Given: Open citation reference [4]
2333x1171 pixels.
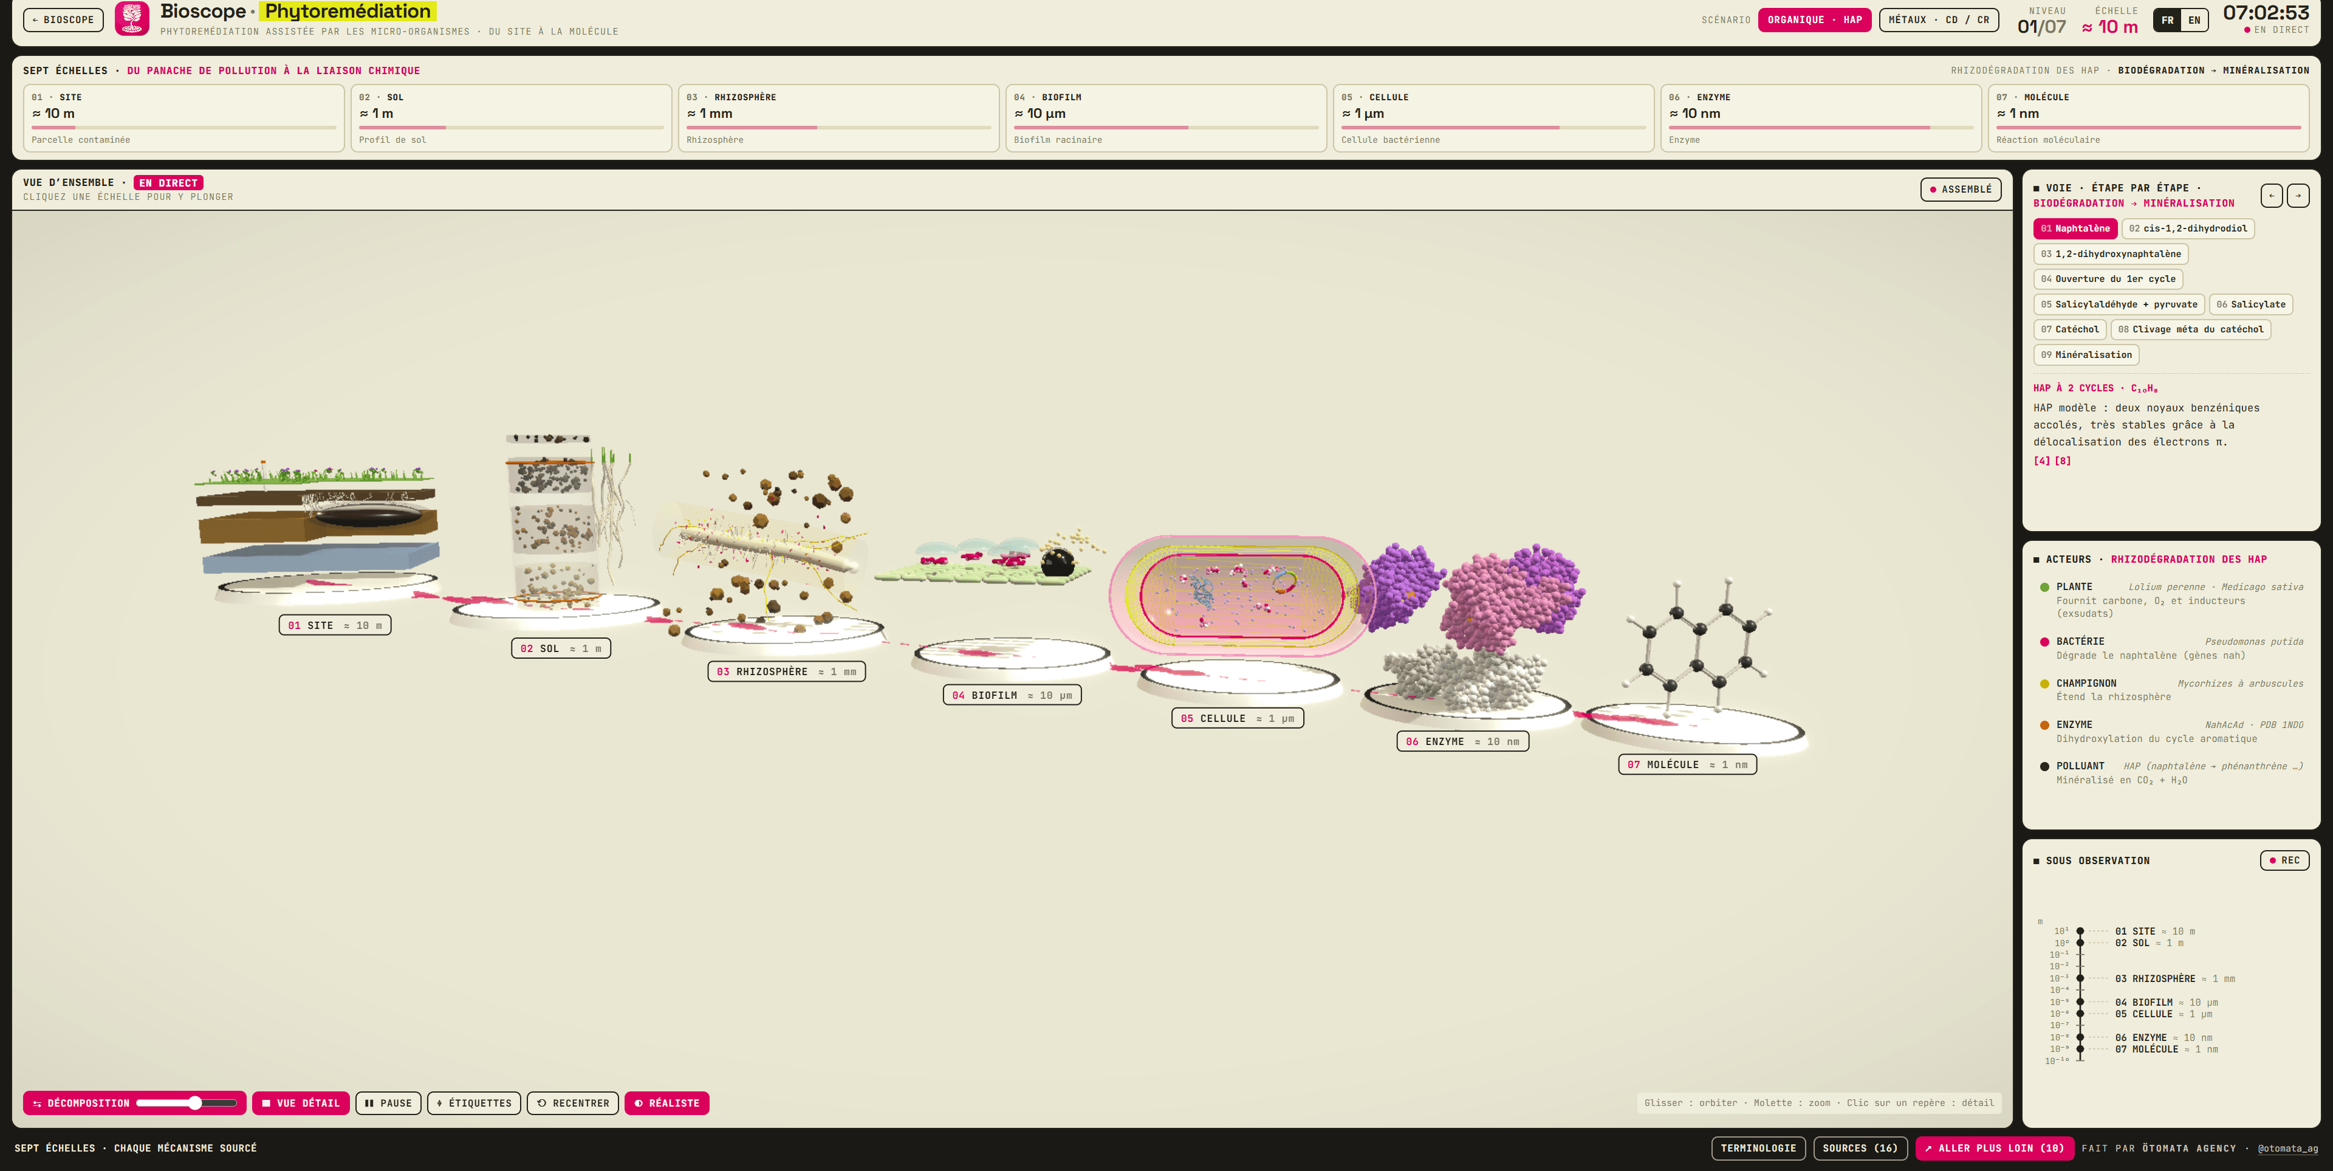Looking at the screenshot, I should (2041, 461).
